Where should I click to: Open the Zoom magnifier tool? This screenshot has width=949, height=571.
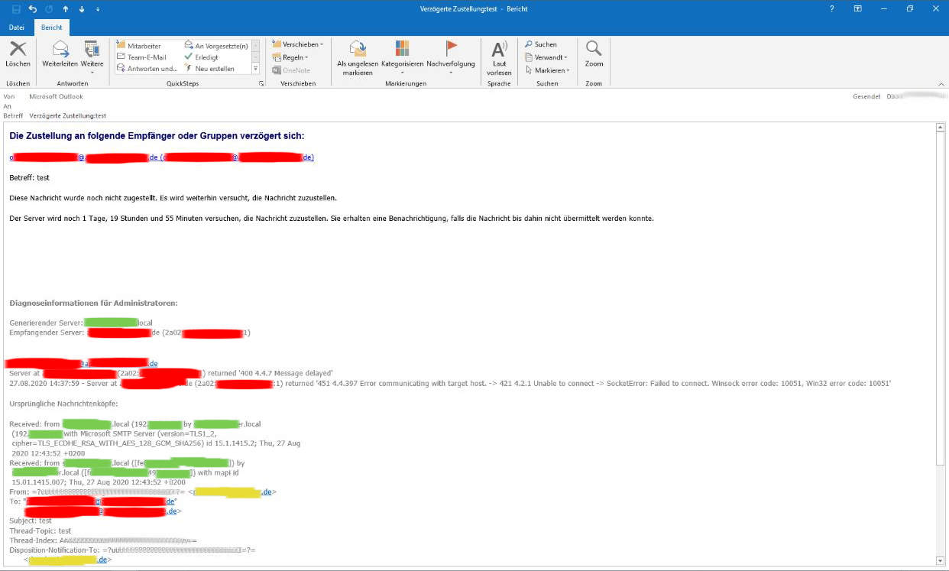point(594,51)
